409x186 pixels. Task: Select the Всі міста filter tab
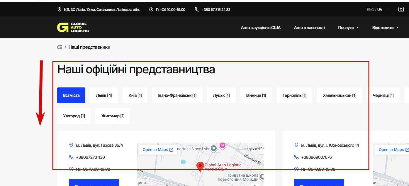[x=71, y=95]
